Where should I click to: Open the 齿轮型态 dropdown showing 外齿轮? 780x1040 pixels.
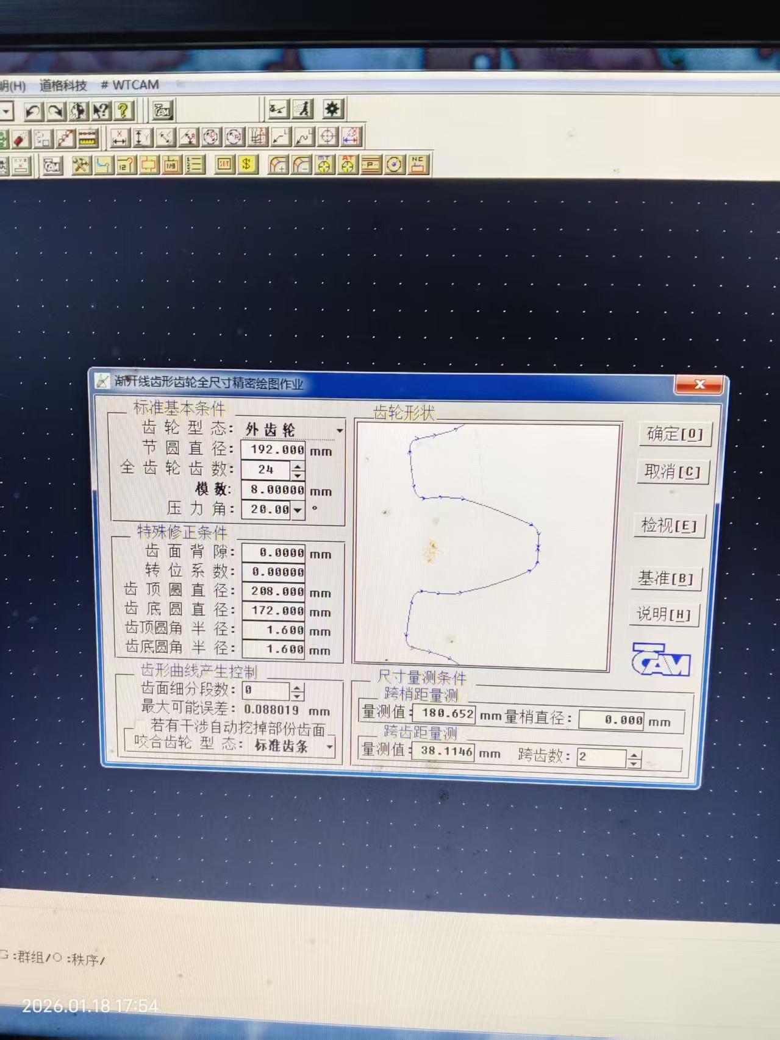(x=340, y=430)
